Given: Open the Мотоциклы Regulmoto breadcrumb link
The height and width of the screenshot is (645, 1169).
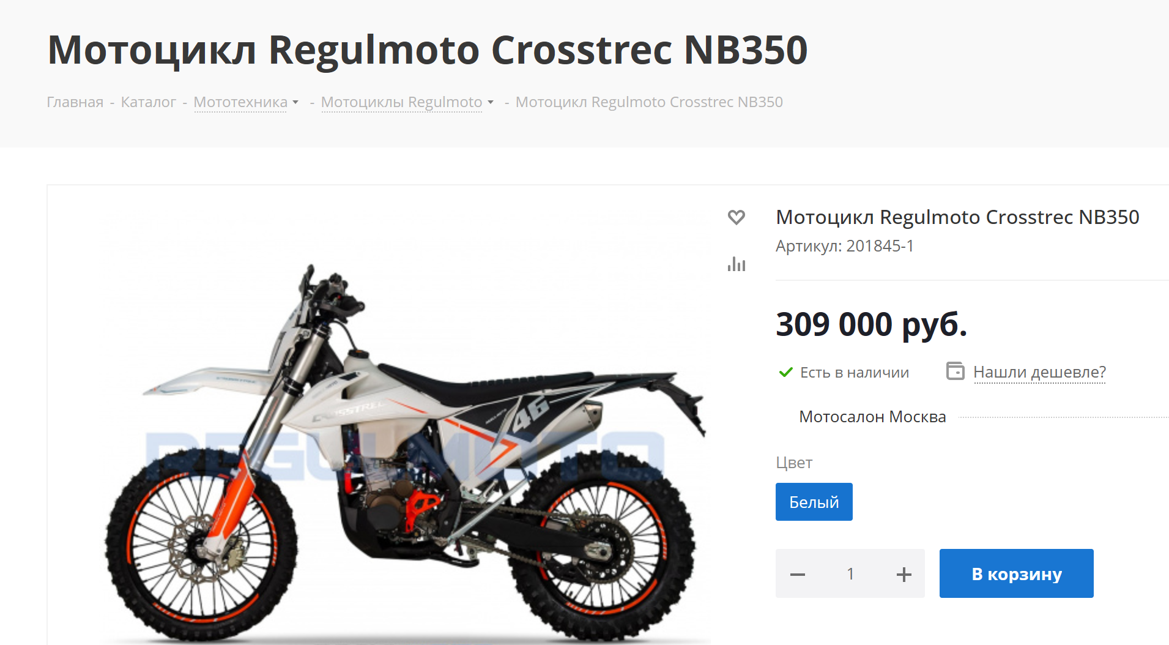Looking at the screenshot, I should 402,102.
